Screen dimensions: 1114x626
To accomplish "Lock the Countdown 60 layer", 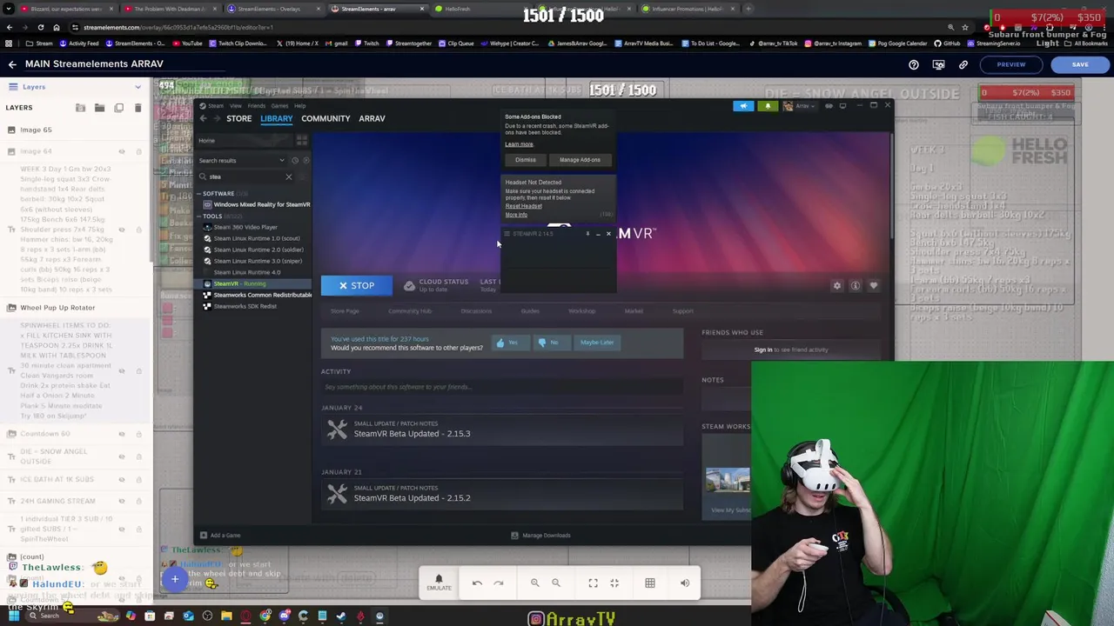I will click(x=138, y=434).
